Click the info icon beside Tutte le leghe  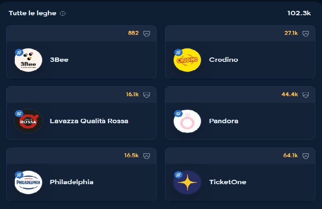(63, 13)
